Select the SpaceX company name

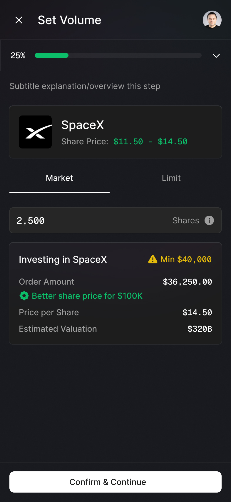[83, 125]
